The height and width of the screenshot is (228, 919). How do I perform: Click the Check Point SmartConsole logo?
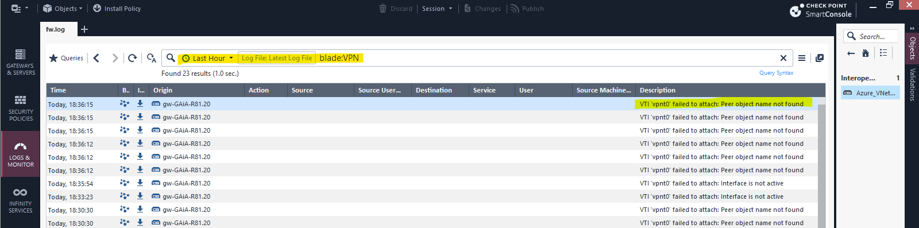point(821,10)
